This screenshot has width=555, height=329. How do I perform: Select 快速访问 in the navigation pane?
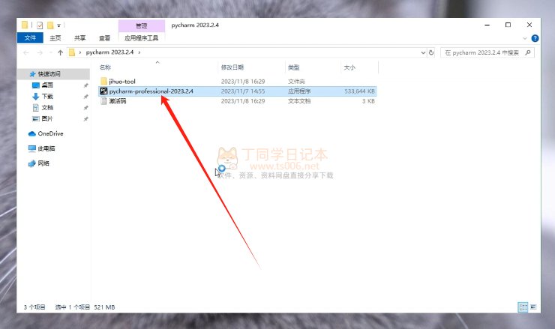(49, 74)
